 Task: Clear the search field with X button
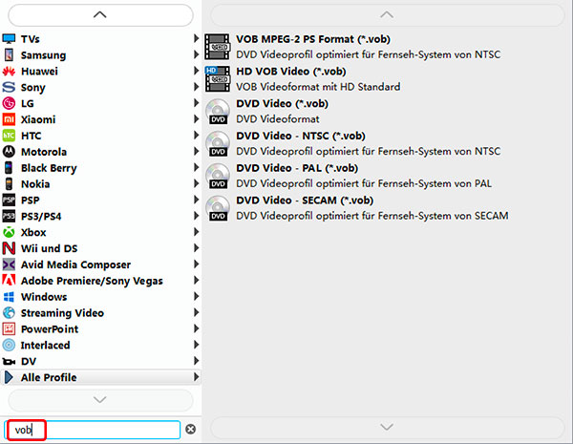[x=190, y=429]
